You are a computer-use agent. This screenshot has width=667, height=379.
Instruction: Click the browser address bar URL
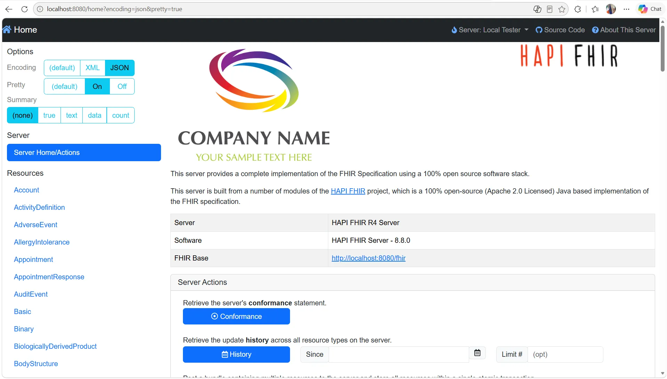coord(114,9)
